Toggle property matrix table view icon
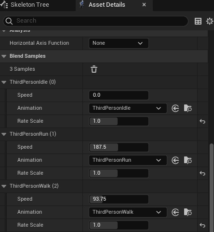The height and width of the screenshot is (232, 214). 198,21
